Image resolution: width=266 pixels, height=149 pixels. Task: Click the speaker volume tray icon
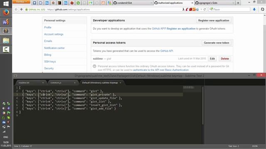[4, 108]
